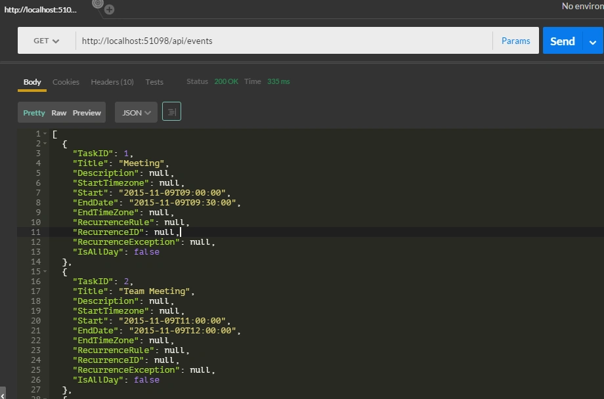Select the Body tab
The image size is (604, 399).
point(32,82)
